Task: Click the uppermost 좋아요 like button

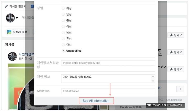Action: [176, 35]
